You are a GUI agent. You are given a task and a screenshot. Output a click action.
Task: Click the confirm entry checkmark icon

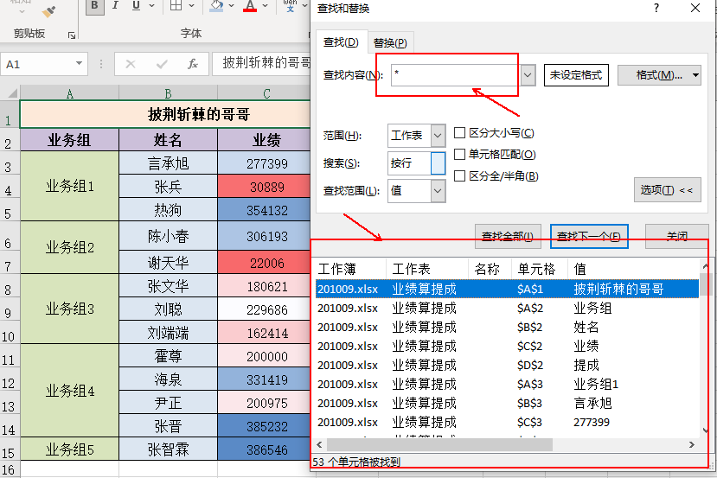point(162,64)
